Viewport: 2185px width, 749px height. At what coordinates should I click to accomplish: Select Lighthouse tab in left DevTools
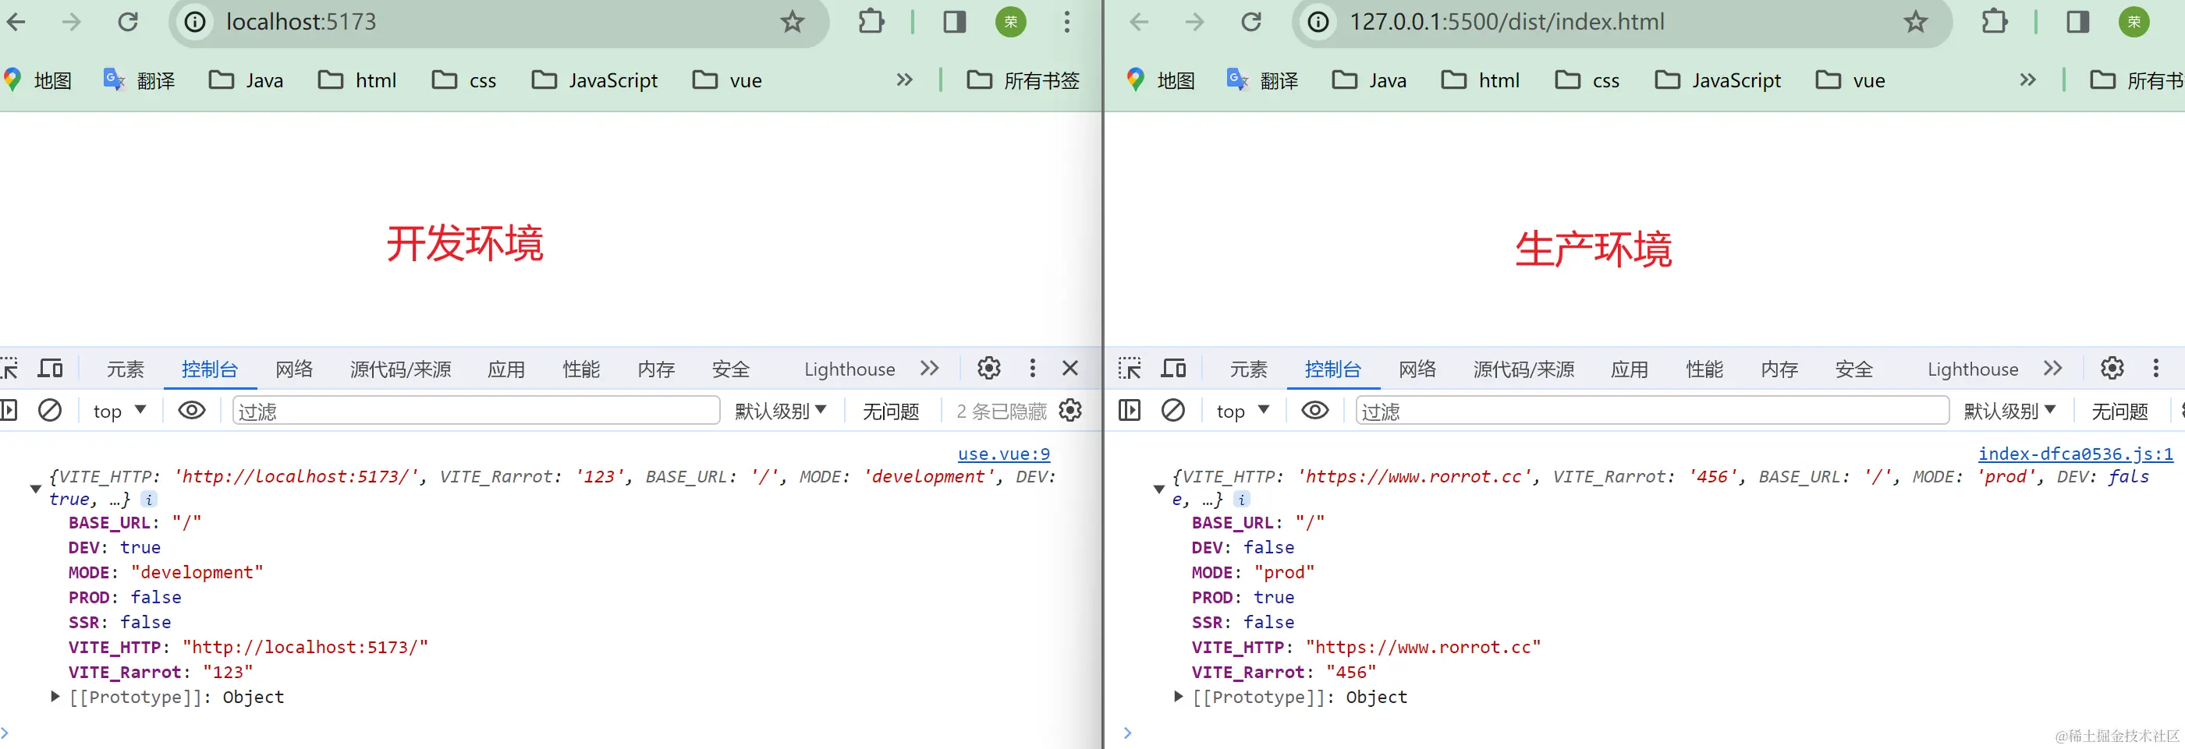(849, 369)
